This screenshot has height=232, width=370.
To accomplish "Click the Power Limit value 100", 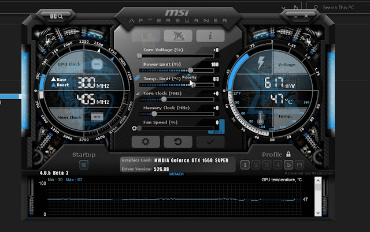I will [214, 65].
